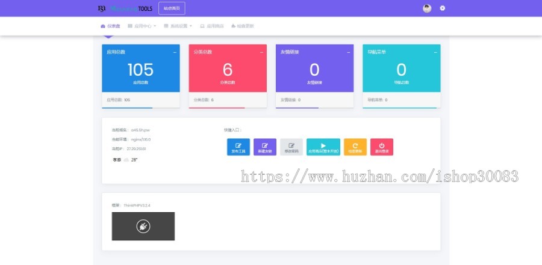
Task: Click the 友情链接: 0 footer text
Action: 290,100
